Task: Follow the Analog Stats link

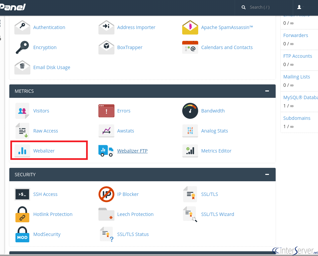Action: coord(214,131)
